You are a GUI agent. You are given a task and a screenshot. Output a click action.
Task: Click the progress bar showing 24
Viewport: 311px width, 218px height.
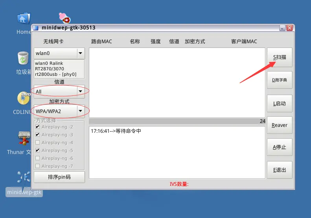coord(177,121)
